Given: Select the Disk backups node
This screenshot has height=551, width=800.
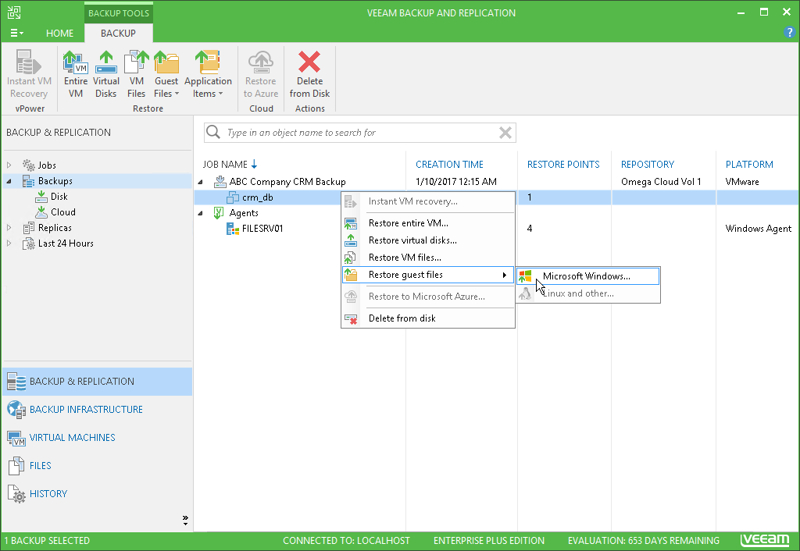Looking at the screenshot, I should click(x=59, y=197).
